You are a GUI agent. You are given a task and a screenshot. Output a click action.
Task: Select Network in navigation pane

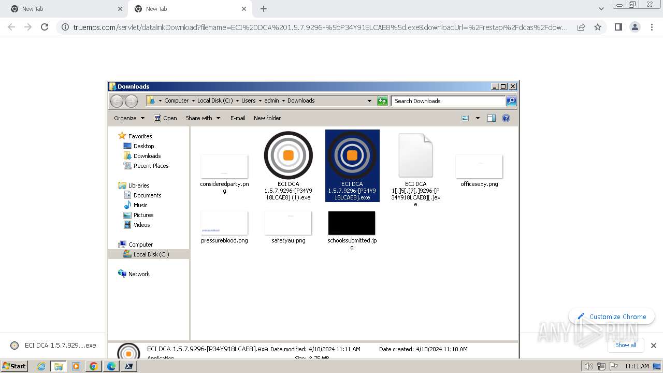point(134,274)
